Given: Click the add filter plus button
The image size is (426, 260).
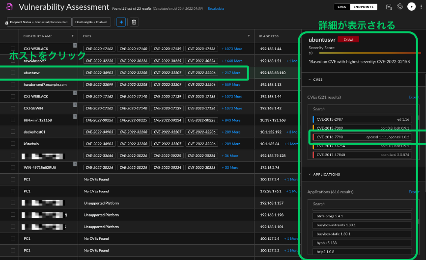Looking at the screenshot, I should point(121,22).
